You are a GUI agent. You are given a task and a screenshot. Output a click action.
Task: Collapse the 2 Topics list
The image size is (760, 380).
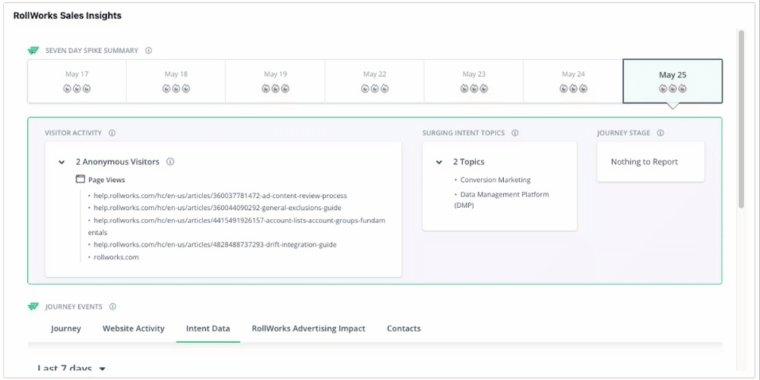[439, 162]
